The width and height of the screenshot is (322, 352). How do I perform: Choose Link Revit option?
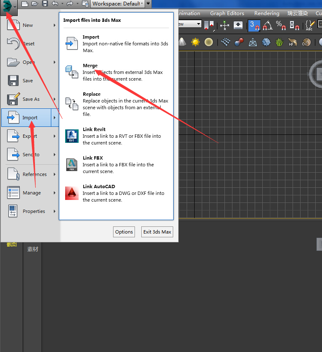(x=116, y=136)
